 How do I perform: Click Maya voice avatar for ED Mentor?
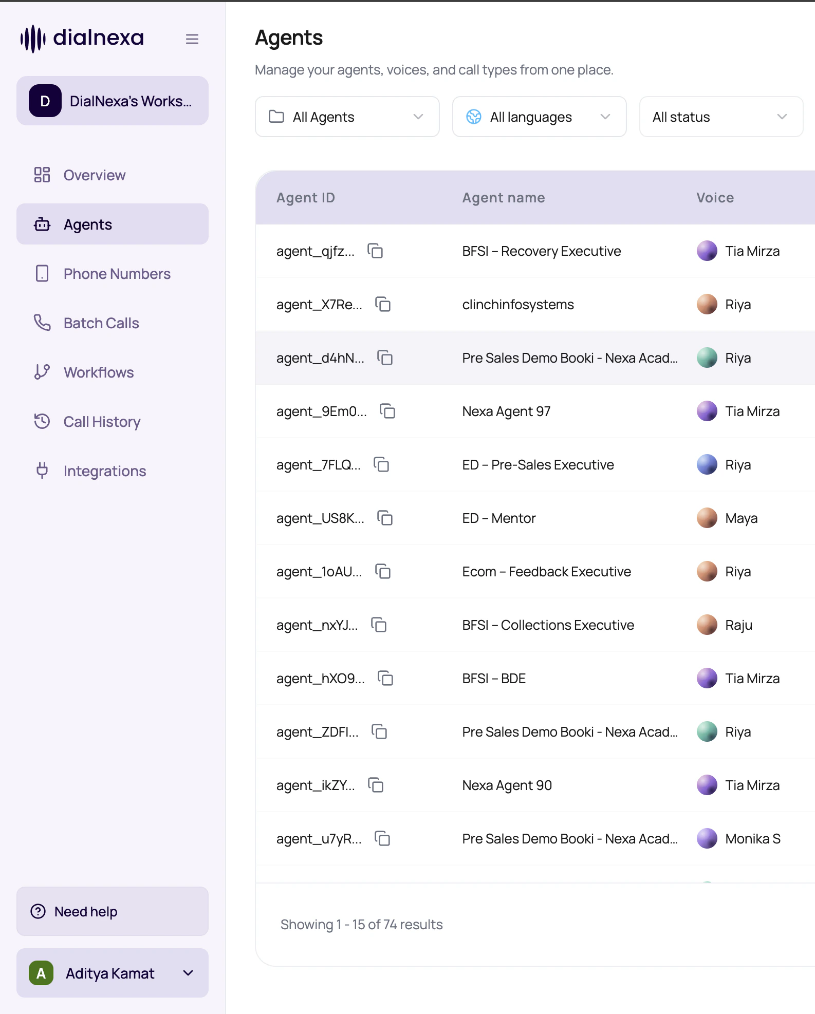coord(707,518)
